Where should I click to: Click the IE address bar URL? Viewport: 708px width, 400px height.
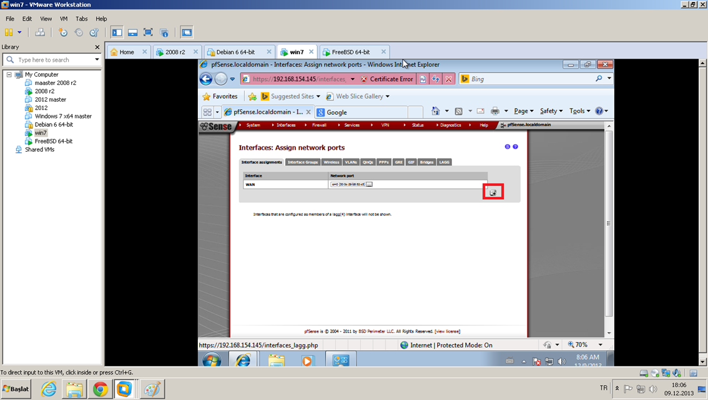coord(299,79)
